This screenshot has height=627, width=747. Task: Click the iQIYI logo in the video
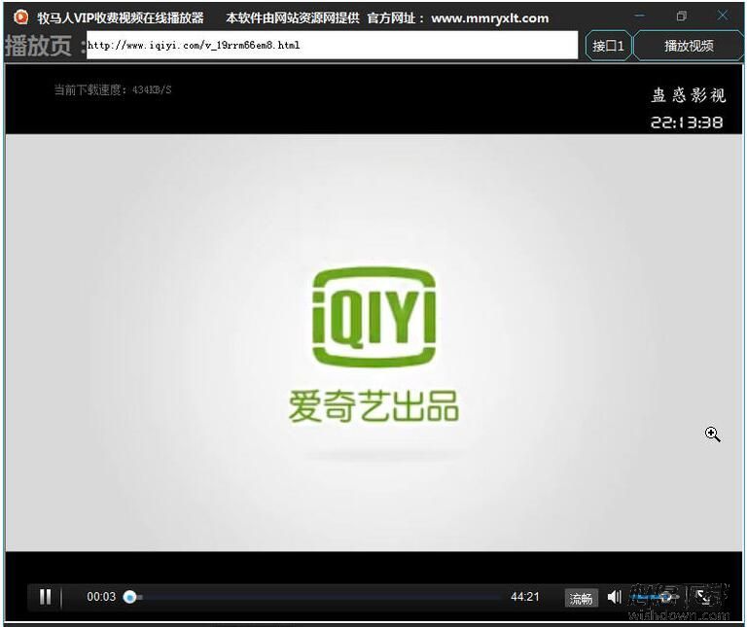(x=373, y=317)
